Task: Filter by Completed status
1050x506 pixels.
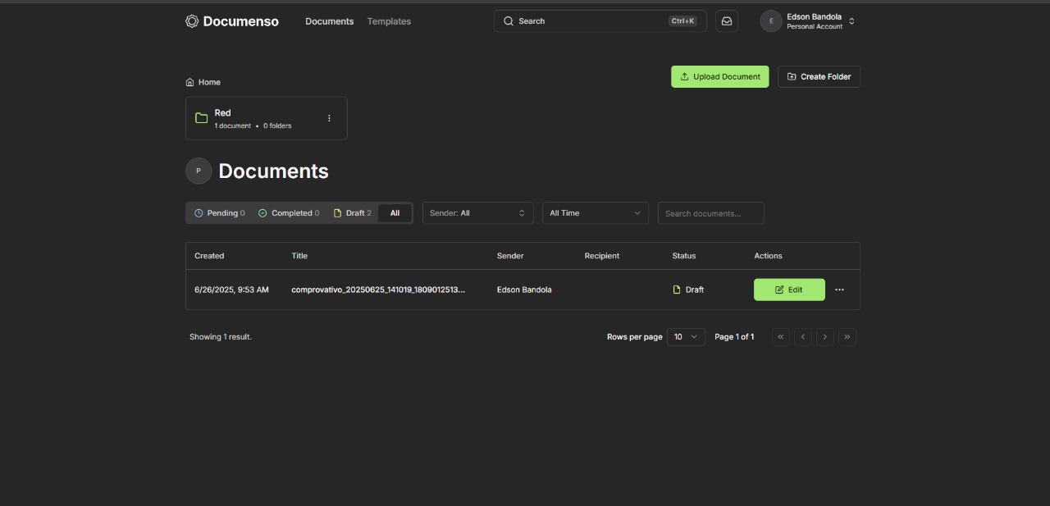Action: [289, 213]
